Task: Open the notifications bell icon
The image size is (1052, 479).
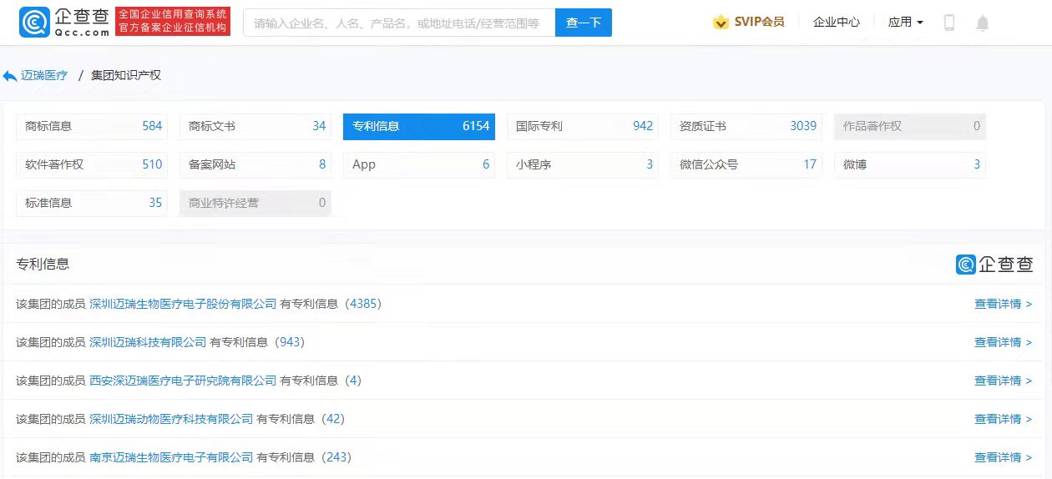Action: 983,23
